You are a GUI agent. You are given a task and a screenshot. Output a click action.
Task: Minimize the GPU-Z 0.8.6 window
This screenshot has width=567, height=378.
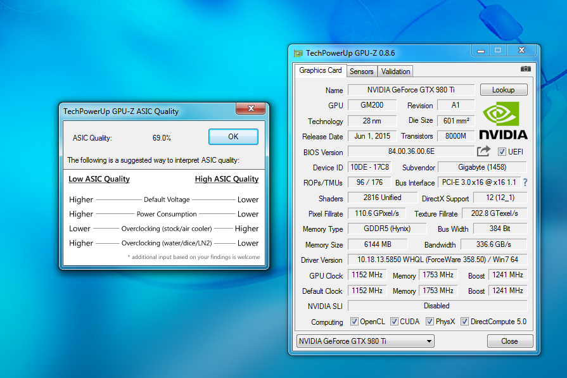[x=481, y=51]
